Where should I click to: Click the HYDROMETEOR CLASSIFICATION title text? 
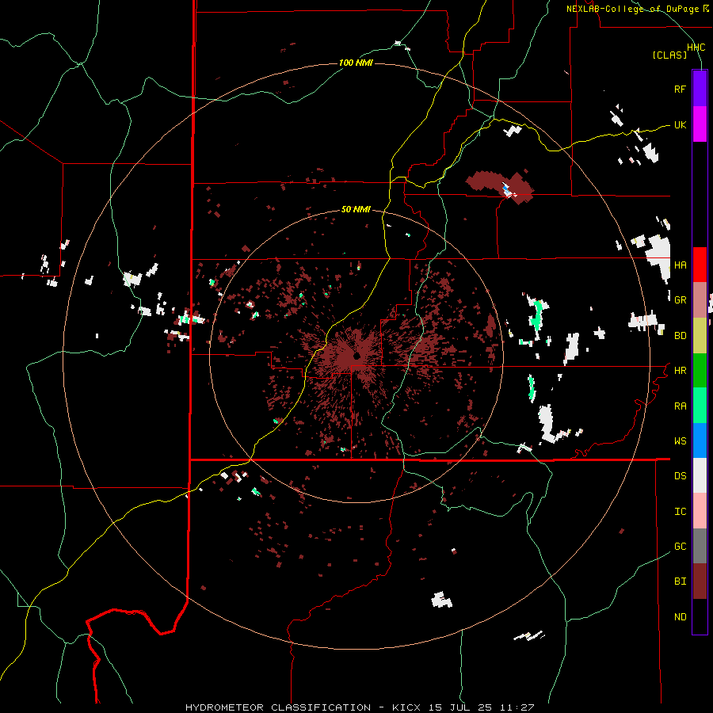point(278,707)
